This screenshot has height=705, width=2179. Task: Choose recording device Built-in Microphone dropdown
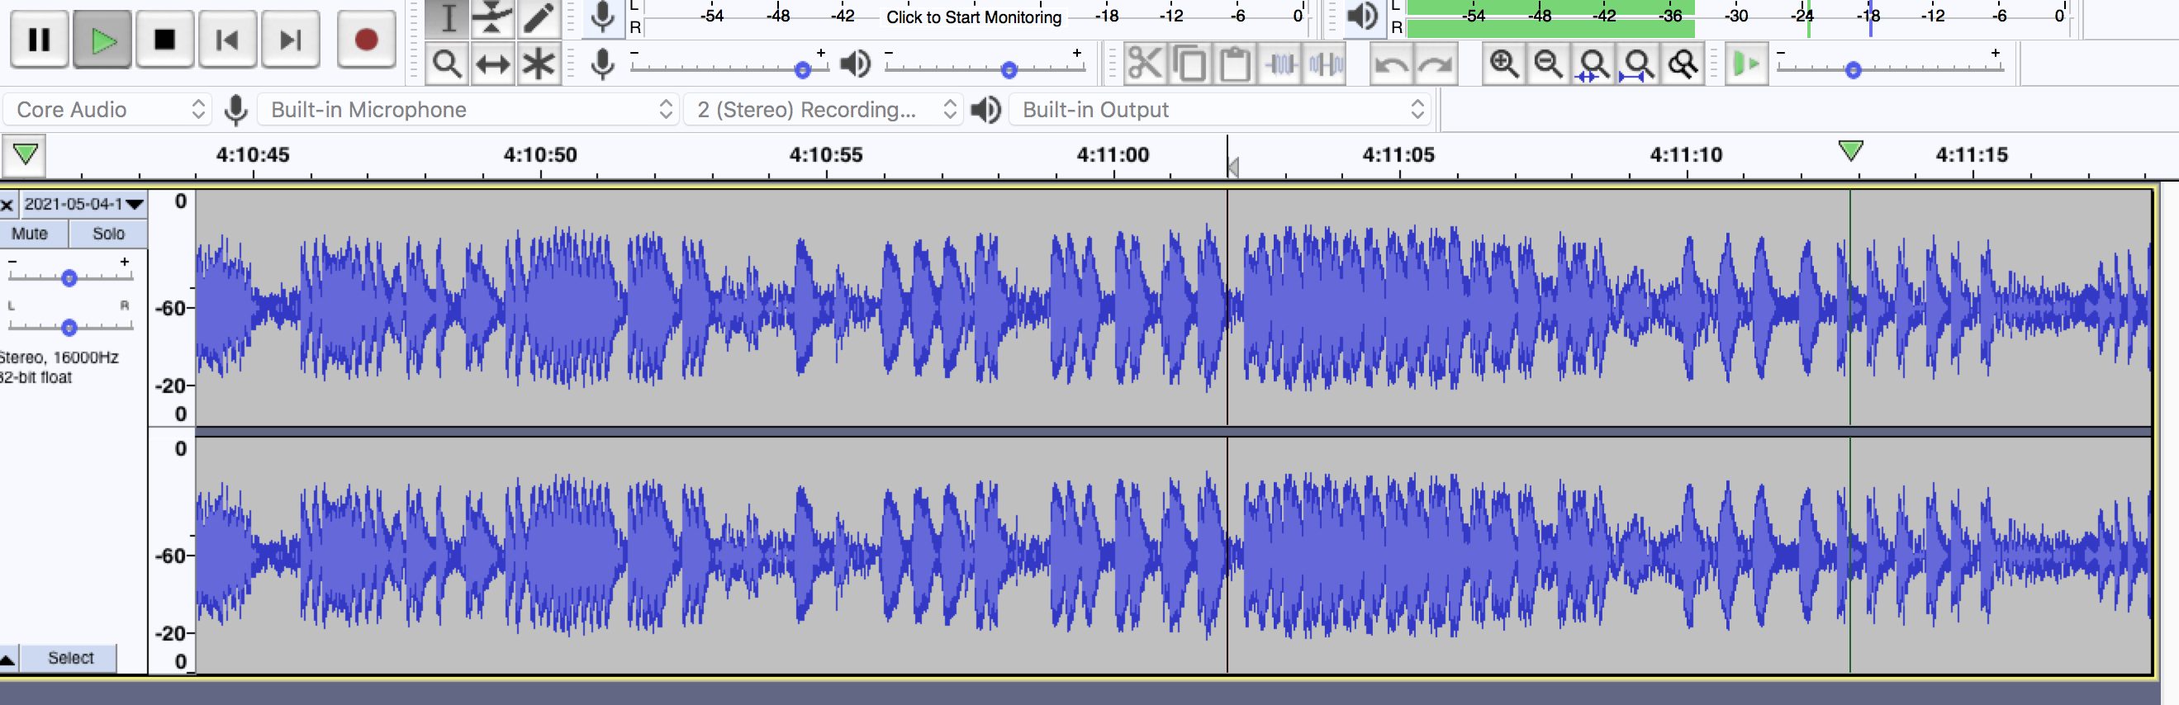coord(468,110)
